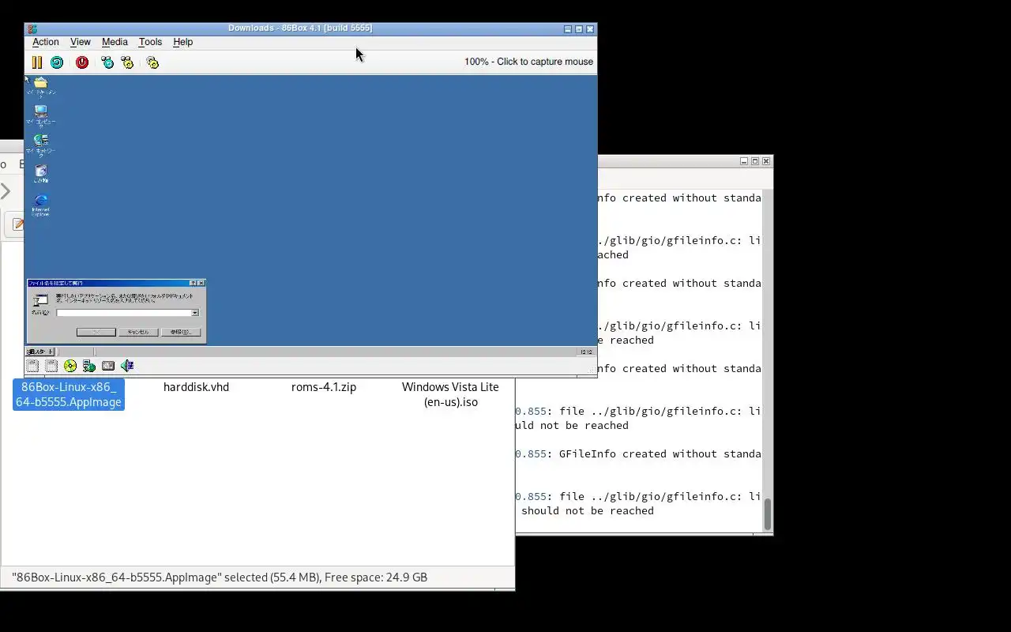Click the red ACPI shutdown power icon
The width and height of the screenshot is (1011, 632).
pos(82,62)
